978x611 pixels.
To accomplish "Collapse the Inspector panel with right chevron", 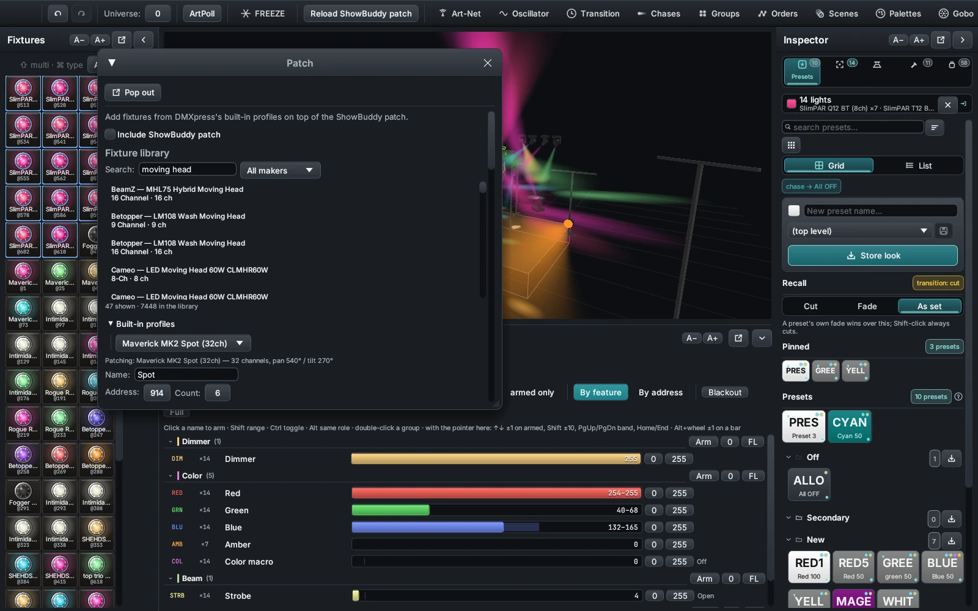I will point(962,40).
